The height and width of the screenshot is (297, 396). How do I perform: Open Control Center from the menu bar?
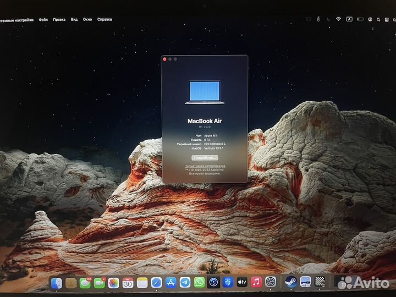[x=387, y=20]
